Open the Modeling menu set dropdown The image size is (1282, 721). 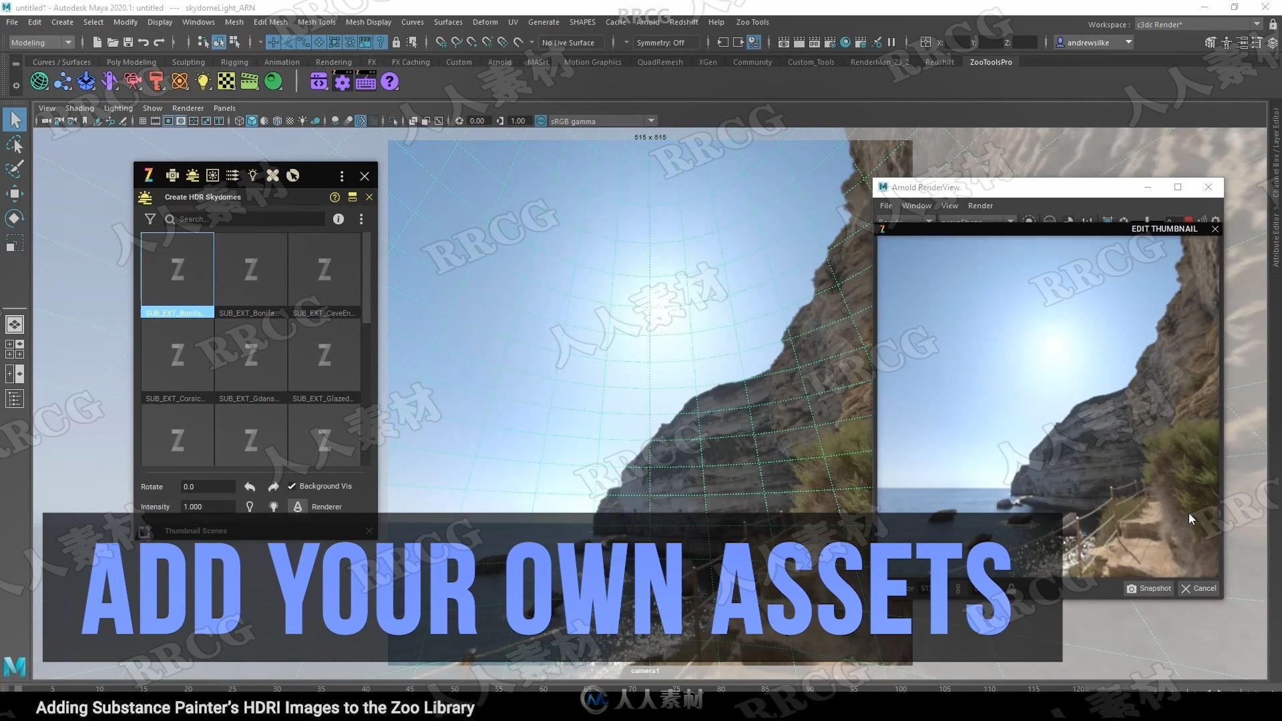(41, 42)
